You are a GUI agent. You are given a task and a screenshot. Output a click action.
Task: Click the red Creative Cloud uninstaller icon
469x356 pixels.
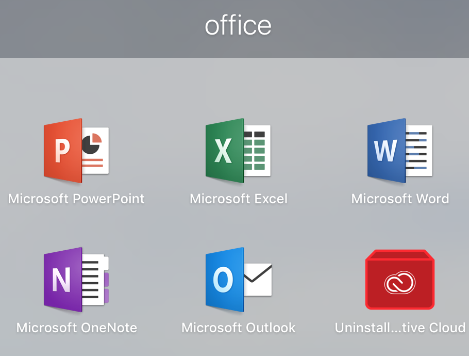(400, 280)
